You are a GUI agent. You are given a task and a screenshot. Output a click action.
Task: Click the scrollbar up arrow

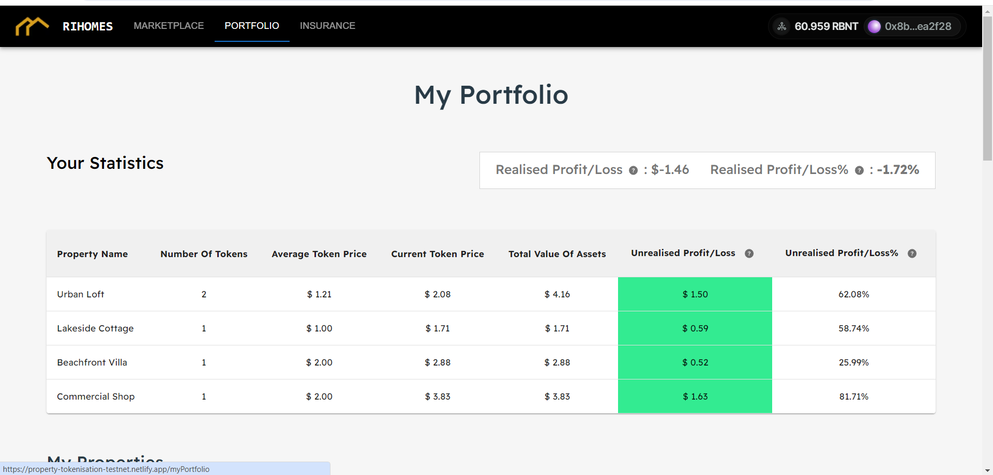[x=987, y=11]
